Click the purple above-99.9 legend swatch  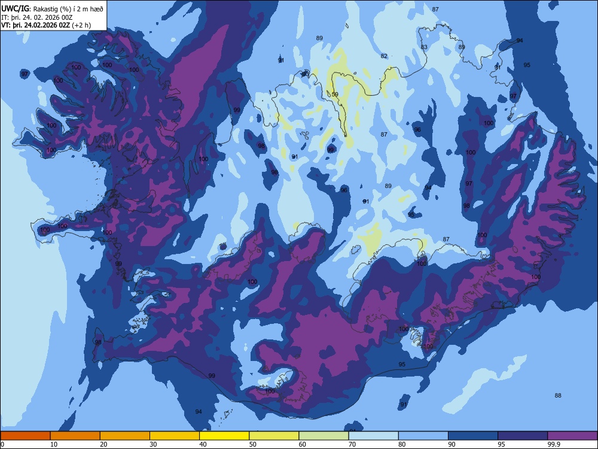572,436
